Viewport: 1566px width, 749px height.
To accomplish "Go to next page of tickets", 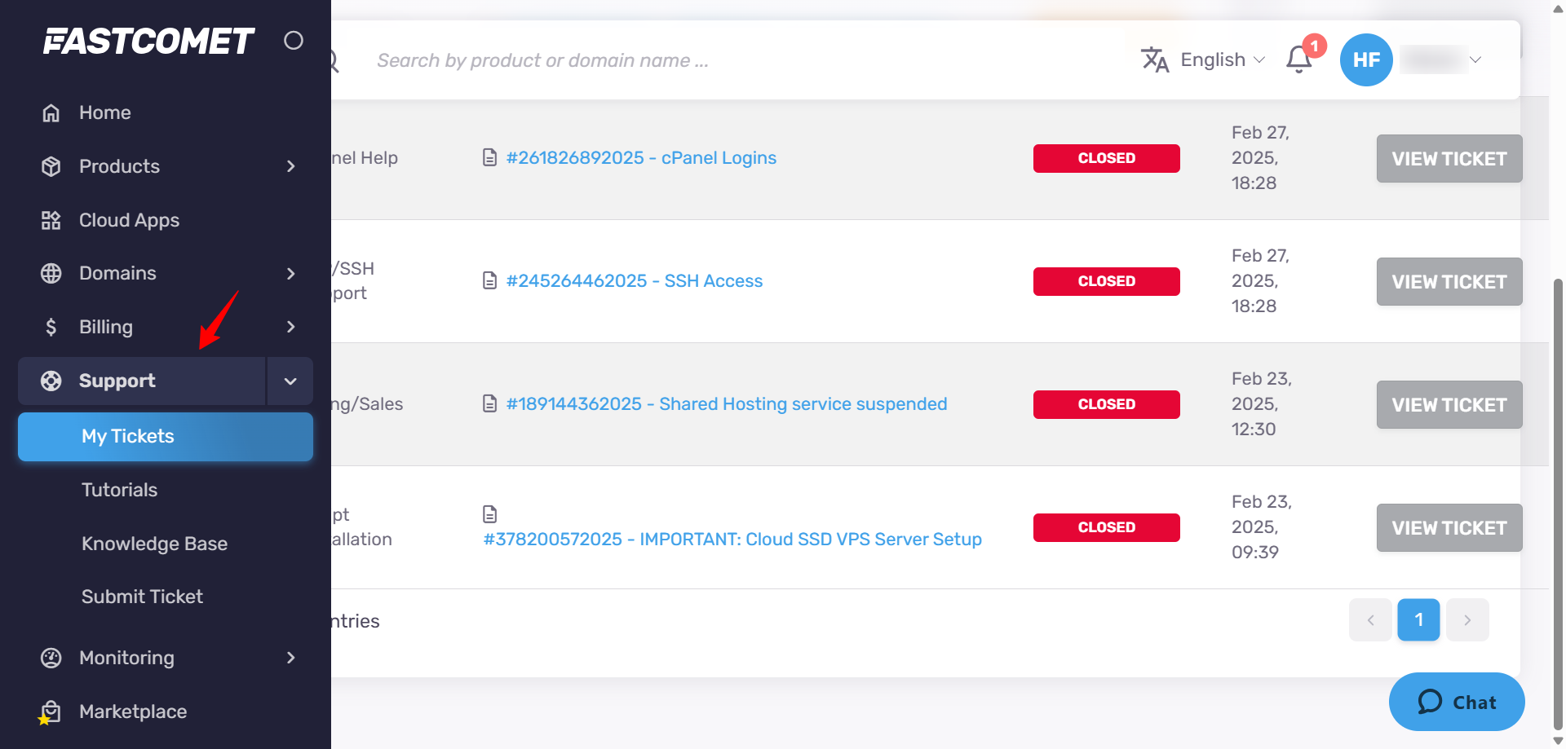I will (1467, 620).
